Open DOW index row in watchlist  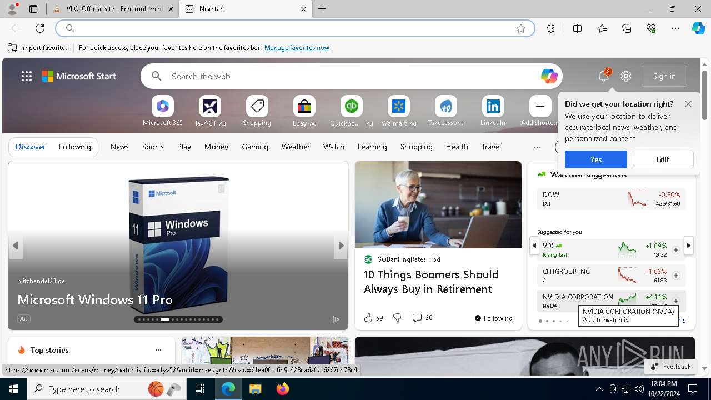[611, 199]
